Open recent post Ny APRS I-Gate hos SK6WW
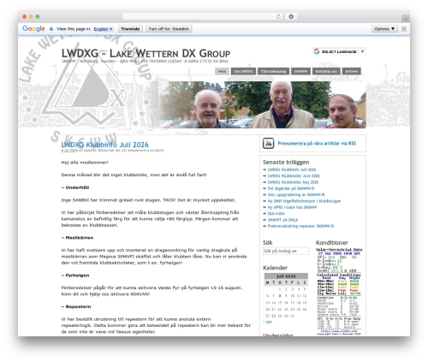Image resolution: width=428 pixels, height=362 pixels. pos(292,207)
